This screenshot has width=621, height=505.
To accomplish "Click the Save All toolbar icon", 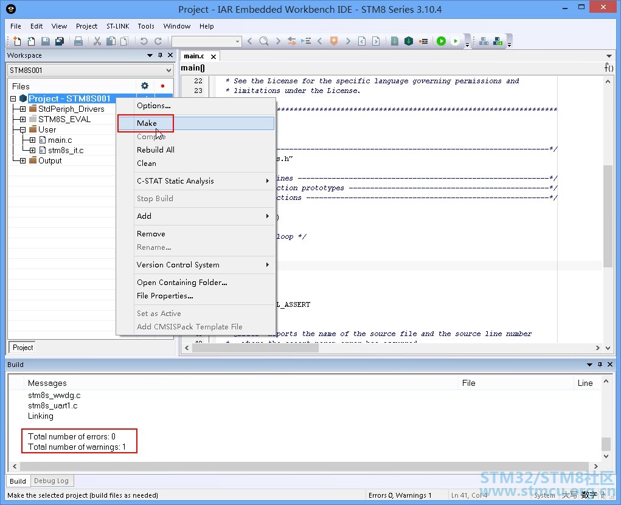I will click(x=60, y=41).
